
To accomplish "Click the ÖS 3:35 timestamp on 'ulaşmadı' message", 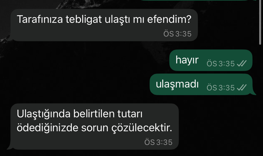I will coord(220,88).
